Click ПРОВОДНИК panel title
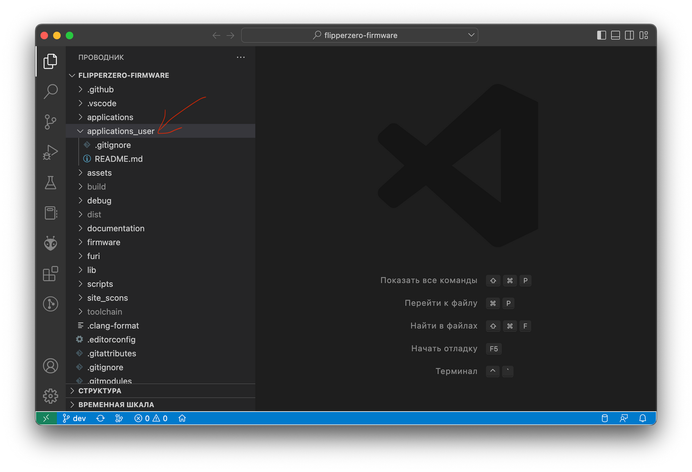This screenshot has height=472, width=692. coord(101,57)
